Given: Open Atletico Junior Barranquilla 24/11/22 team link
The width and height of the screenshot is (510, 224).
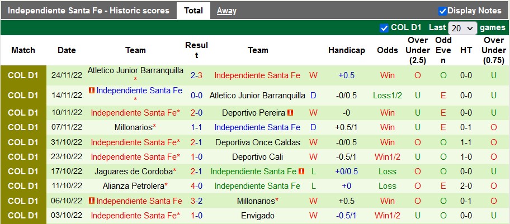Looking at the screenshot, I should [135, 70].
